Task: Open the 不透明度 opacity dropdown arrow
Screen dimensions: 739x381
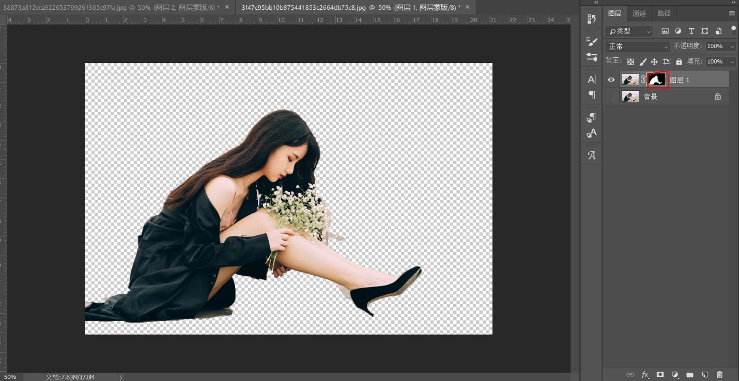Action: coord(732,46)
